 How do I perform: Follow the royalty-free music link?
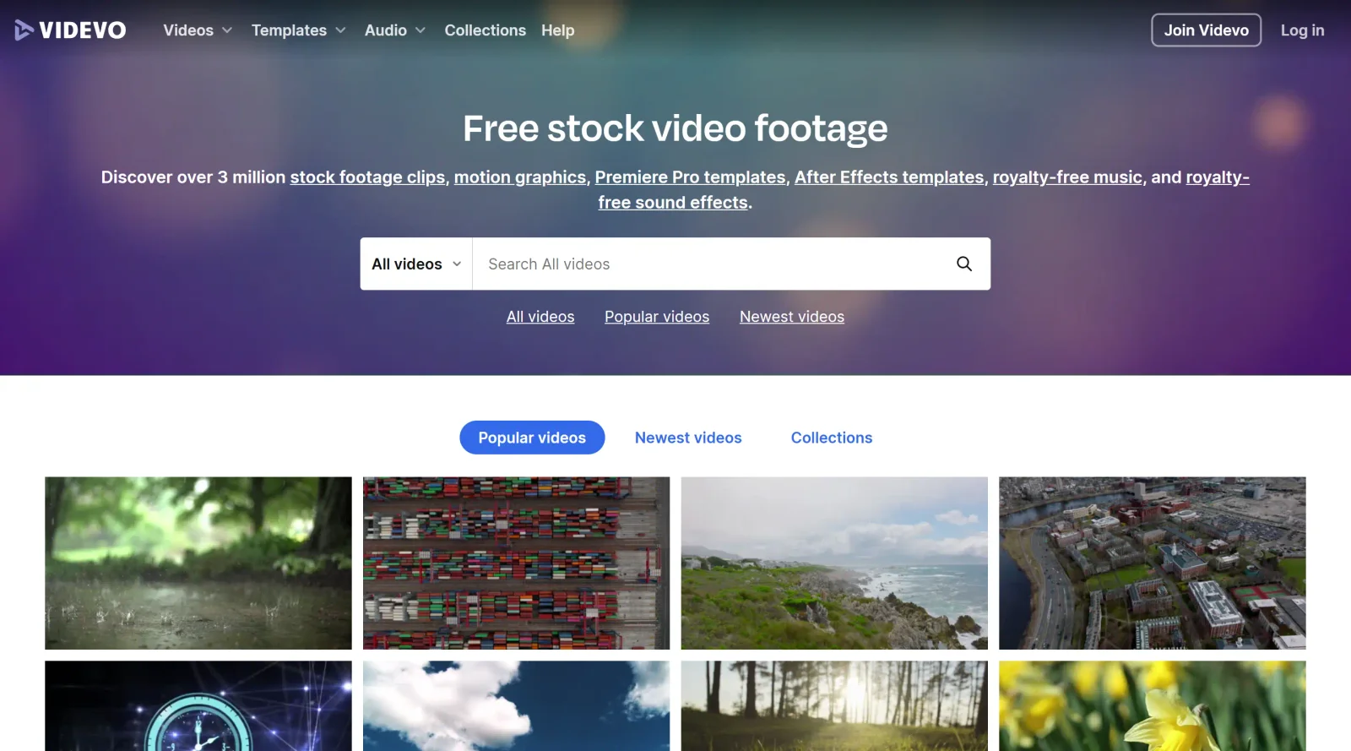(1067, 177)
